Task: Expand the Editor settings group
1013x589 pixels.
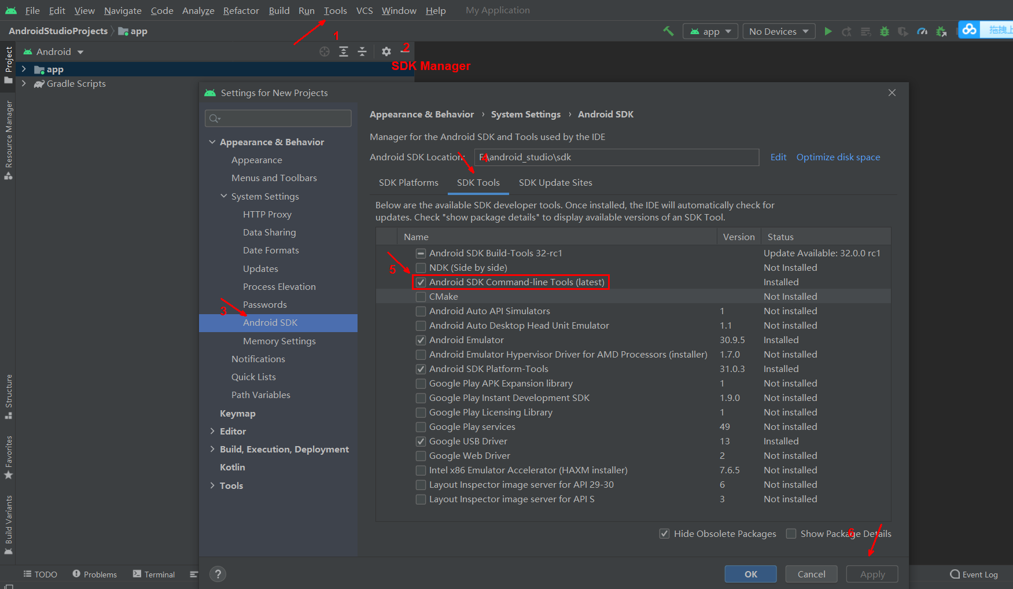Action: click(x=212, y=432)
